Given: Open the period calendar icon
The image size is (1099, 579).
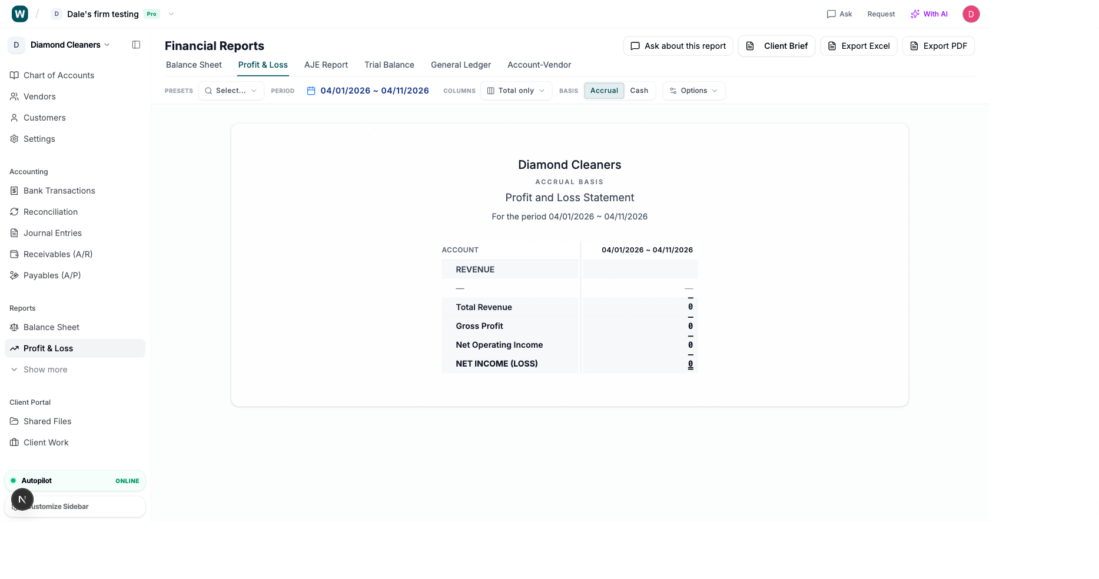Looking at the screenshot, I should 311,91.
